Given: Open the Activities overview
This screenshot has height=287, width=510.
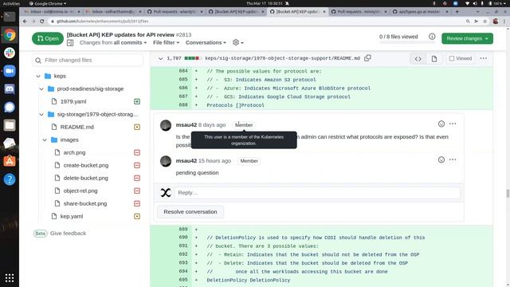Looking at the screenshot, I should [x=11, y=3].
